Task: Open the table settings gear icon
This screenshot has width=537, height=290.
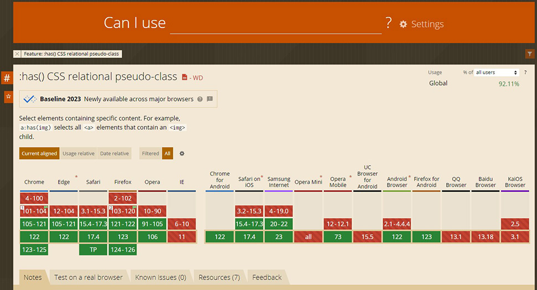Action: click(182, 154)
